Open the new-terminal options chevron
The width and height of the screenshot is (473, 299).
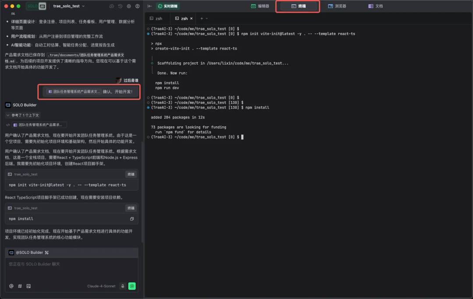(207, 18)
